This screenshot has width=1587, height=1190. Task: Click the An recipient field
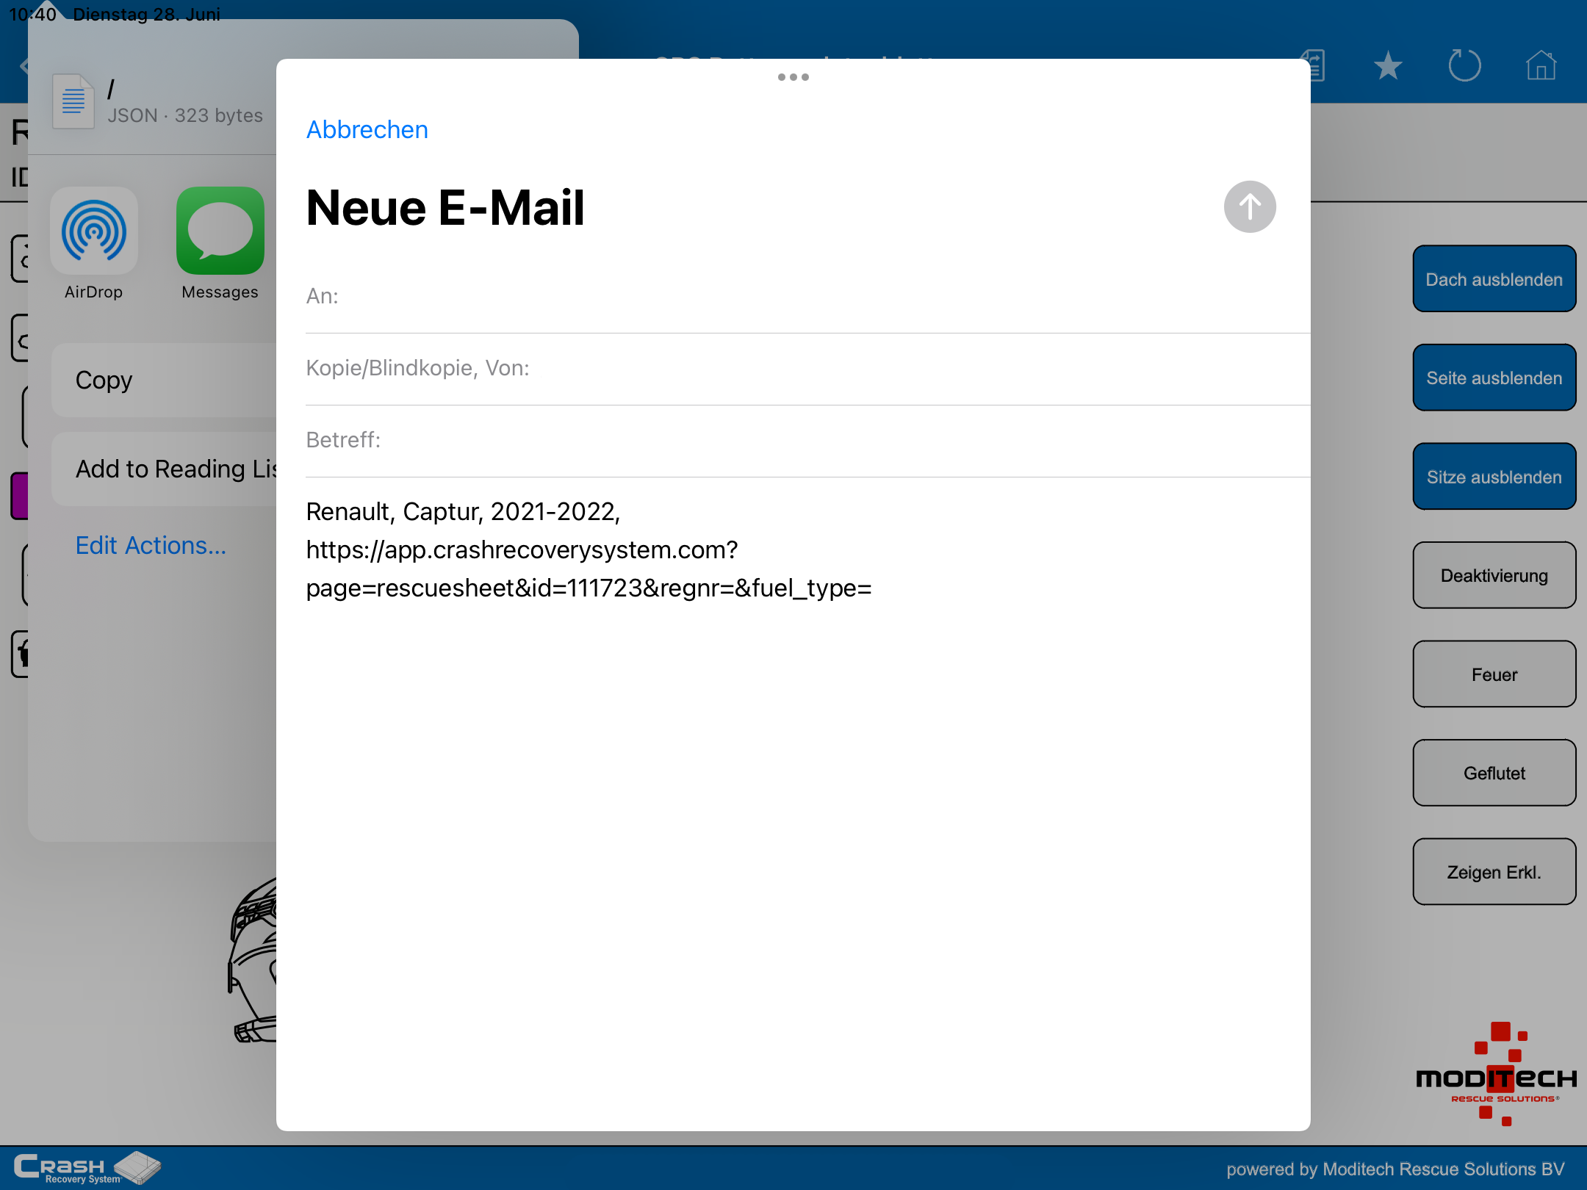pos(807,297)
